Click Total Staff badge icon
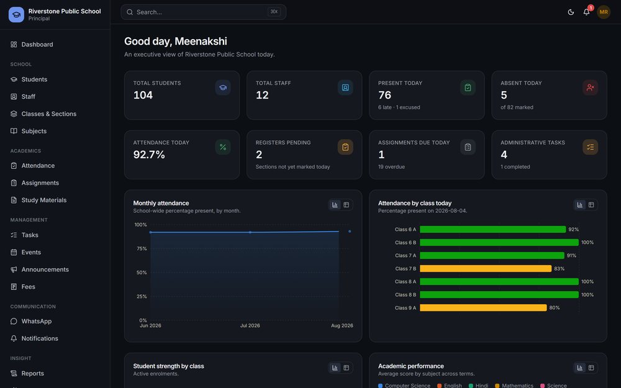Image resolution: width=621 pixels, height=388 pixels. pos(345,88)
